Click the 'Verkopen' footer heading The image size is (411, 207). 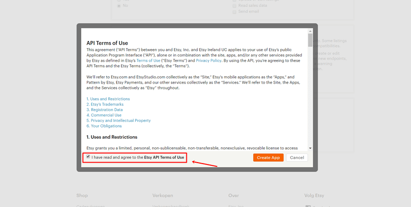(163, 196)
